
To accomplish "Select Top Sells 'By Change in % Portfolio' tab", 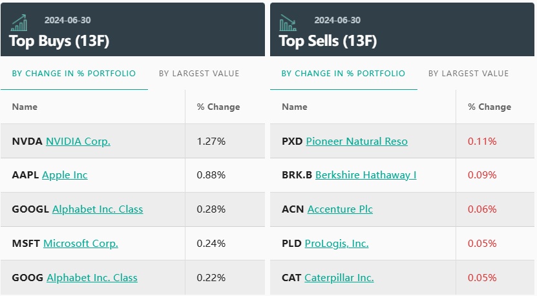I will (343, 74).
